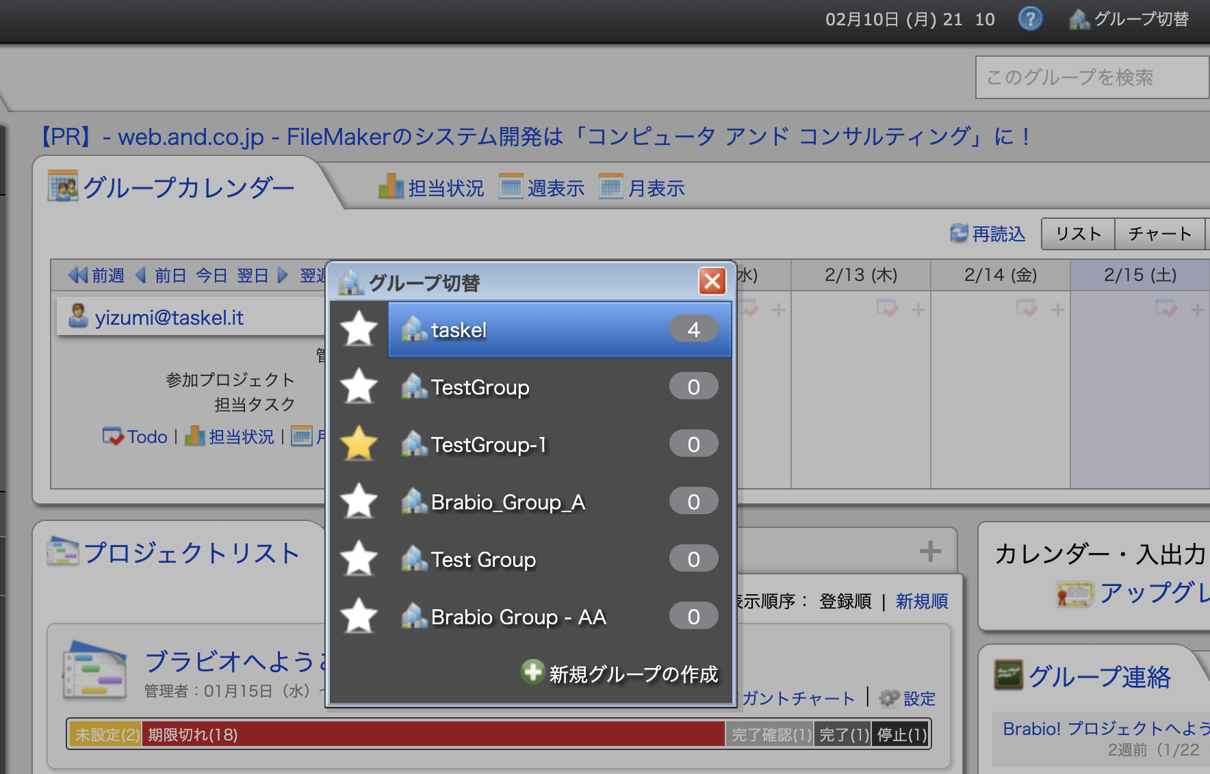Open settings (設定) gear icon
1210x774 pixels.
click(889, 698)
